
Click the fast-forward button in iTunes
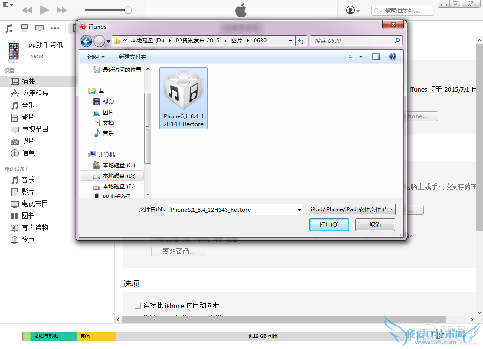[x=62, y=10]
